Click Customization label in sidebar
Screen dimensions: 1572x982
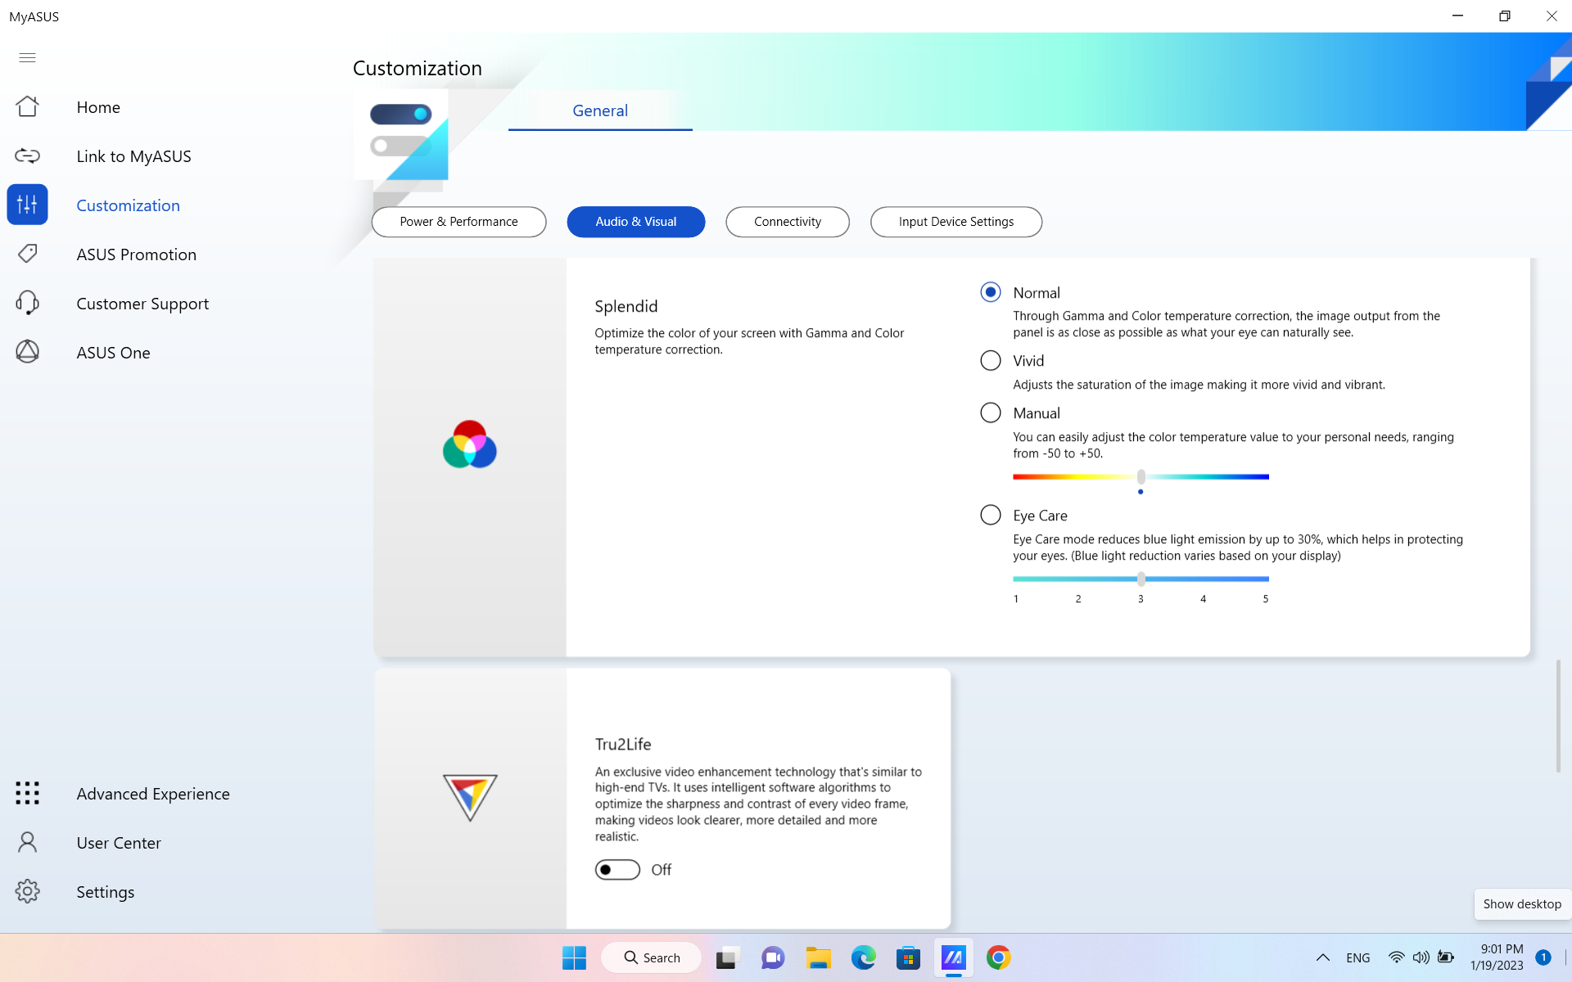coord(128,205)
